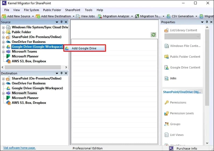
Task: Click the Migration To... toolbar icon
Action: pos(137,16)
